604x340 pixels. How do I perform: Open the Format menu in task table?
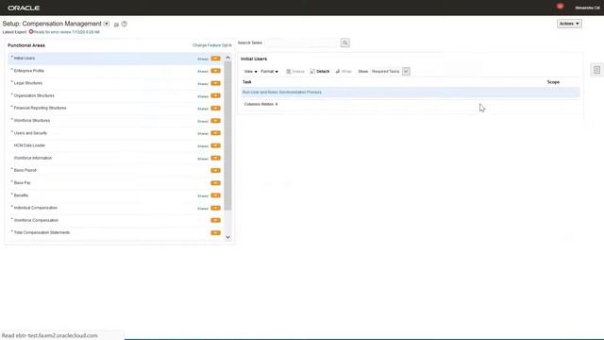[x=269, y=72]
